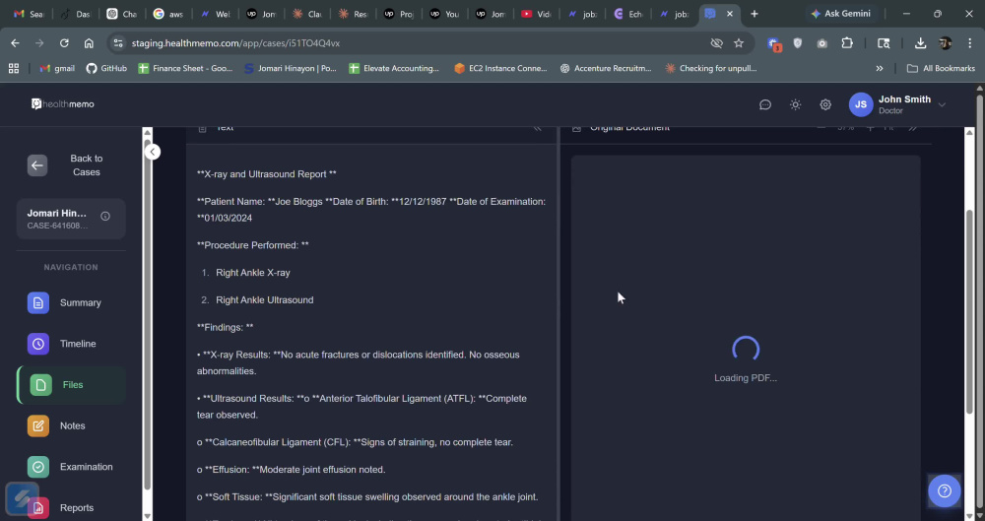Open the help question mark button

(x=945, y=490)
